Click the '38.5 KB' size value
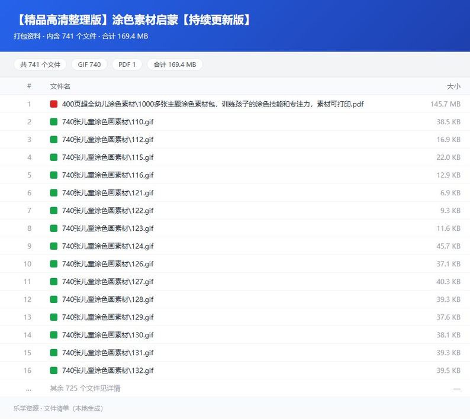This screenshot has height=419, width=470. [449, 122]
